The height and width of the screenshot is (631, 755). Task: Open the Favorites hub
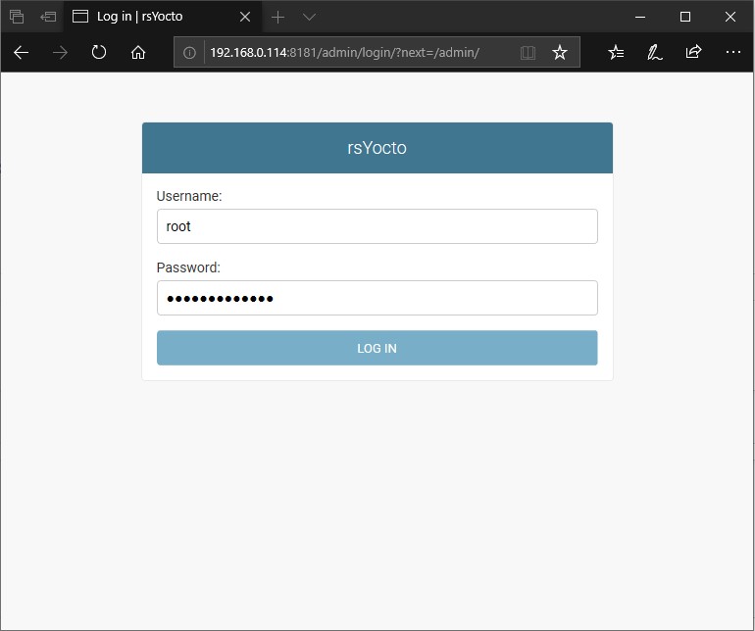click(616, 53)
